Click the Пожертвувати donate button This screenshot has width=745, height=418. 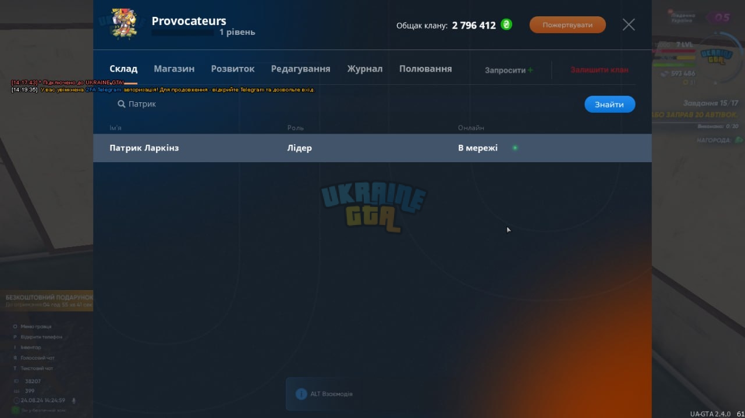coord(567,25)
